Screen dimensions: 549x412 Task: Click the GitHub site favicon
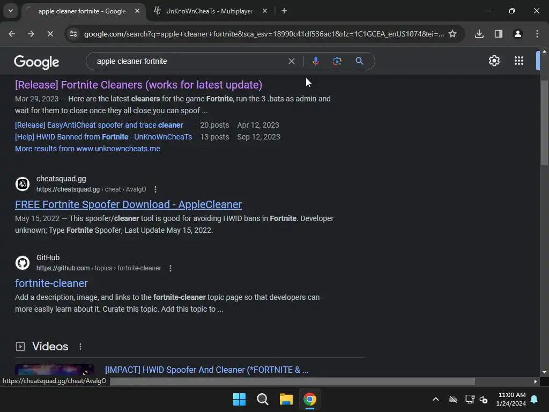(23, 263)
